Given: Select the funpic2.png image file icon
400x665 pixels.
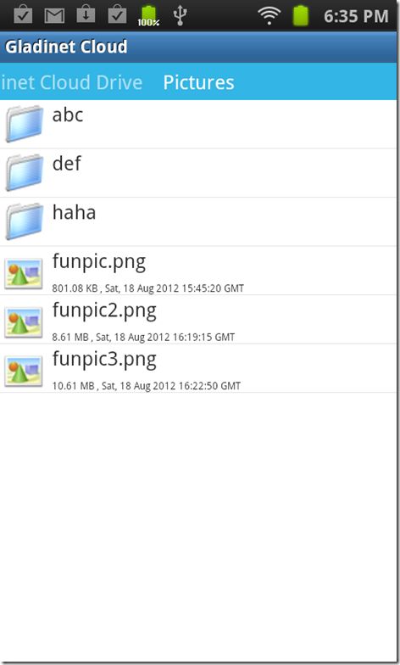Looking at the screenshot, I should (x=24, y=322).
